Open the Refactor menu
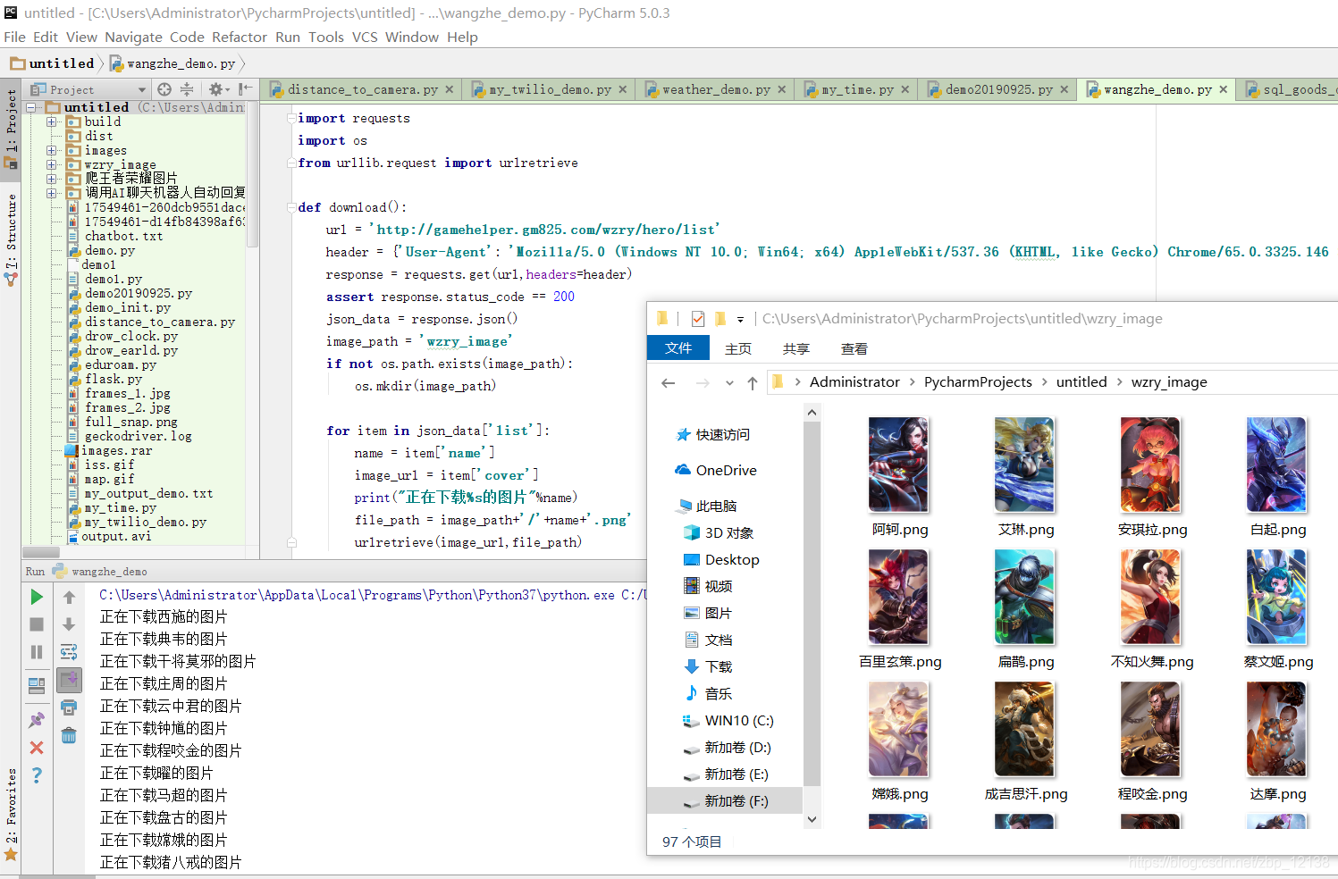Viewport: 1338px width, 879px height. 239,37
